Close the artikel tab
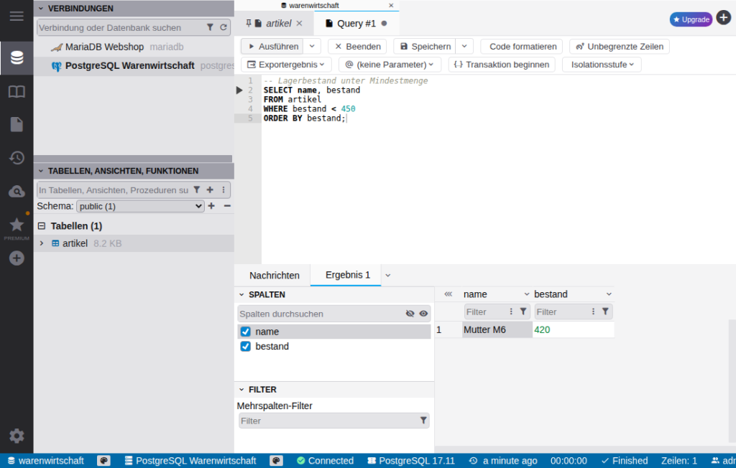 pos(299,23)
